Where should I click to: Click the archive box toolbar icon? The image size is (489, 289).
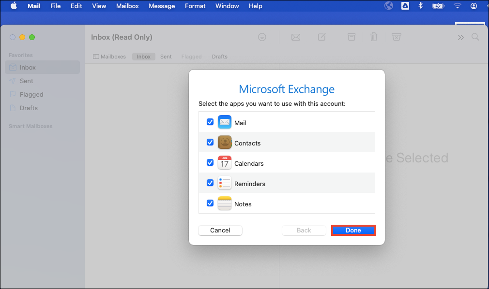[351, 37]
